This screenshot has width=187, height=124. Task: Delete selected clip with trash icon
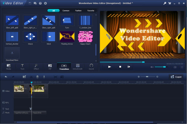coord(37,77)
